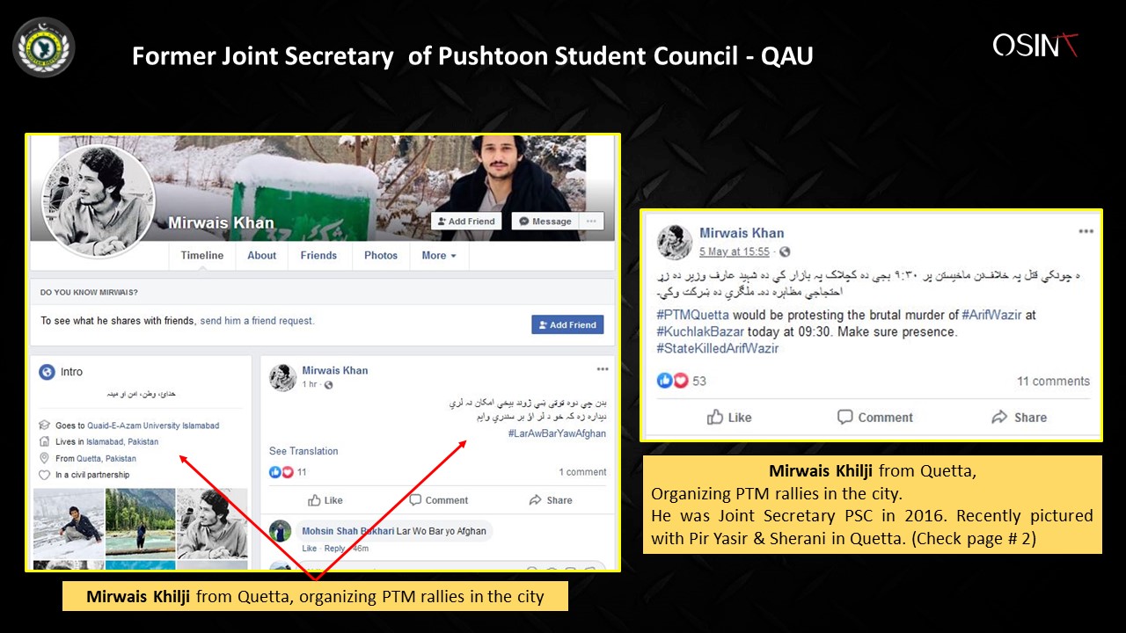Switch to the About tab
This screenshot has width=1126, height=633.
pyautogui.click(x=261, y=256)
